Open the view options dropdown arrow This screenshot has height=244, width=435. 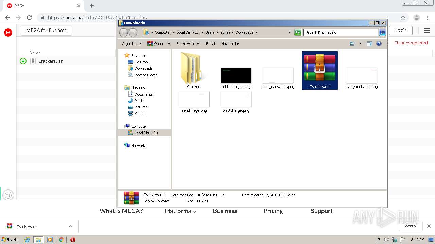point(360,44)
